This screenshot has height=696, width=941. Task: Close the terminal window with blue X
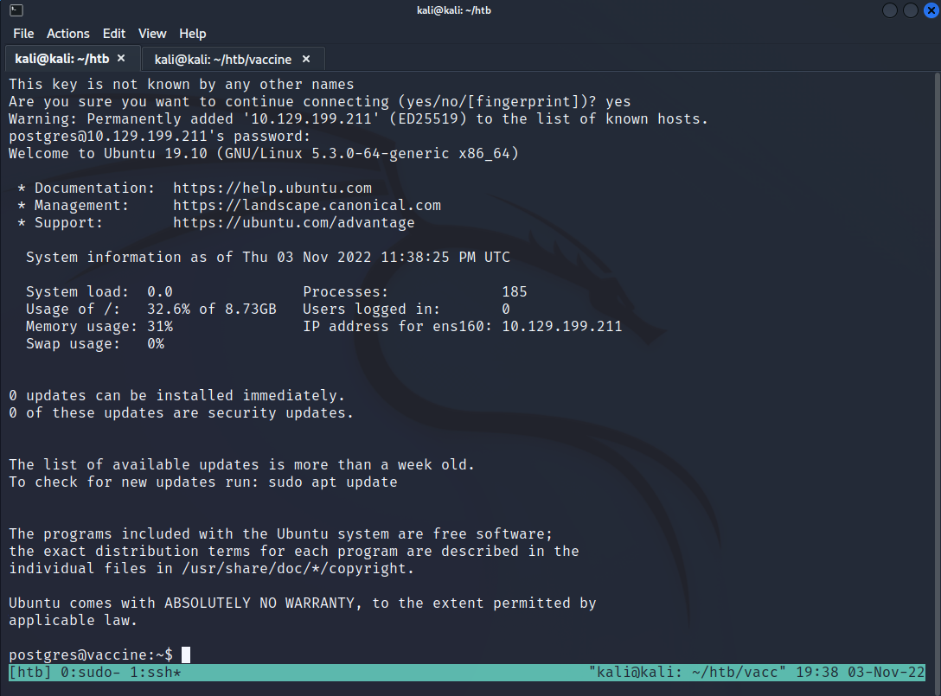[931, 10]
